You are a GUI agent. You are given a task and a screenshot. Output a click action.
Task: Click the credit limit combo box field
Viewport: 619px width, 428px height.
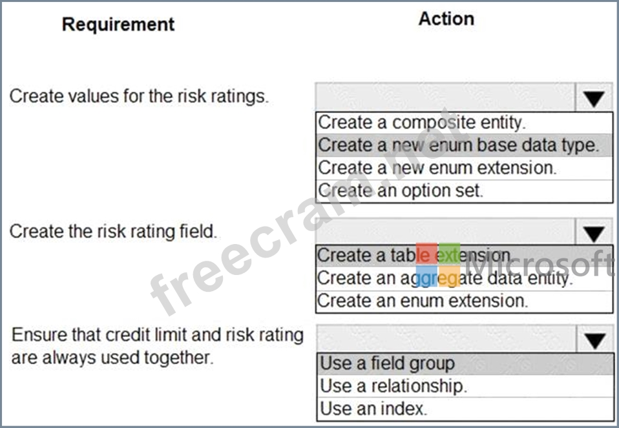coord(446,340)
